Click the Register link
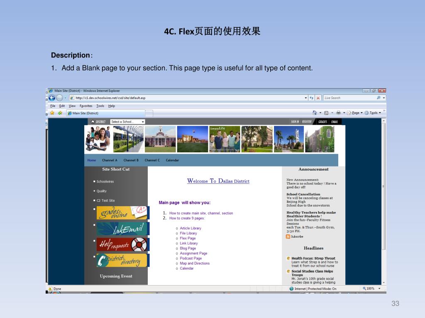This screenshot has width=425, height=318. pyautogui.click(x=307, y=122)
